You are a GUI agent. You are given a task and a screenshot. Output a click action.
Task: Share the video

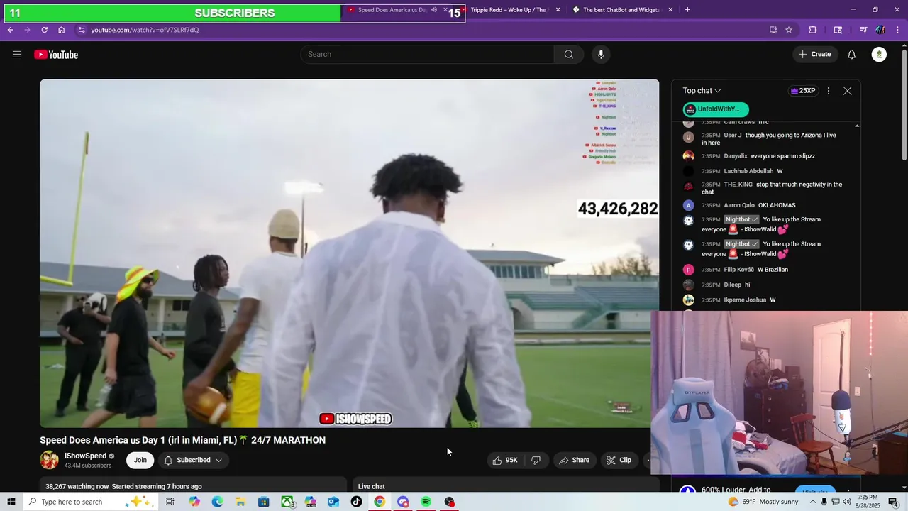[x=574, y=460]
